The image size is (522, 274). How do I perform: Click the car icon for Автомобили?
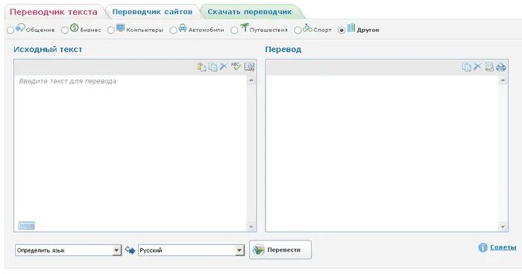pos(183,28)
